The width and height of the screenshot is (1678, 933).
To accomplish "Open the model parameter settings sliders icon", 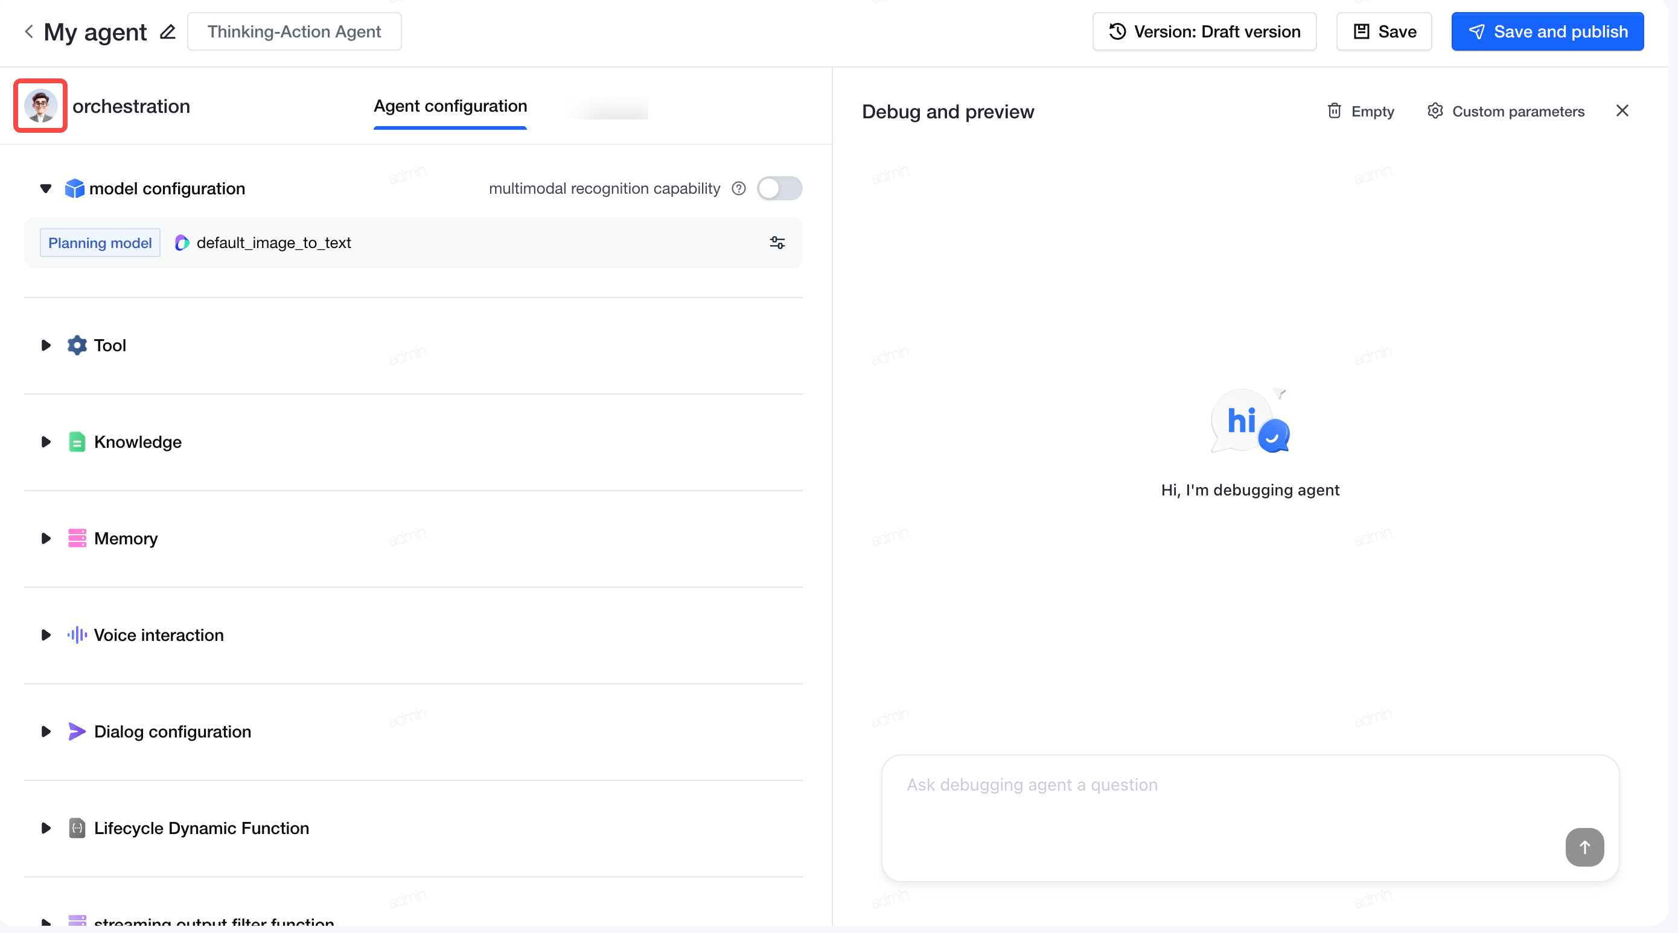I will click(x=776, y=243).
